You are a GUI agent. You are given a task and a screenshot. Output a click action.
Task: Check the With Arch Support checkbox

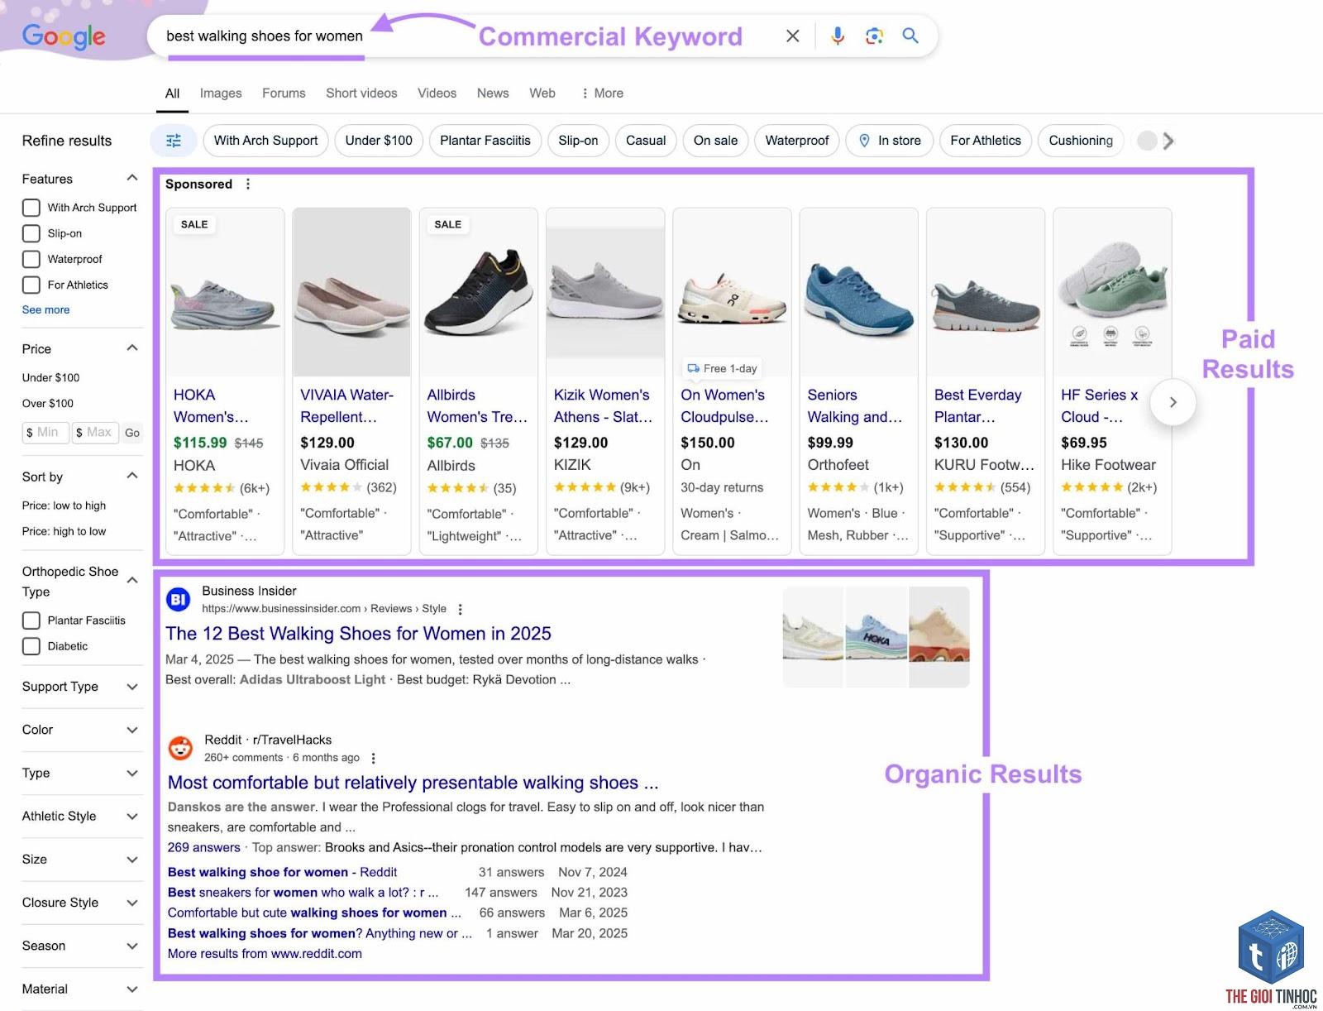(31, 208)
